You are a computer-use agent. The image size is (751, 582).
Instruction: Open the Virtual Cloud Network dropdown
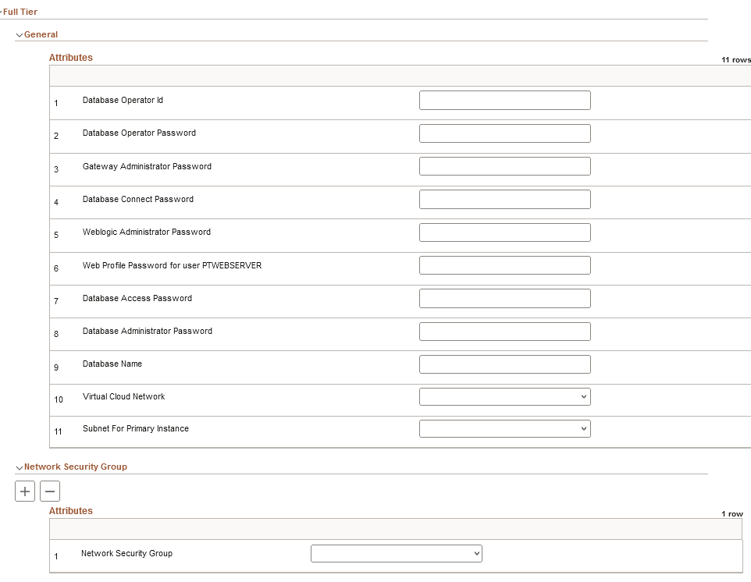(x=505, y=397)
